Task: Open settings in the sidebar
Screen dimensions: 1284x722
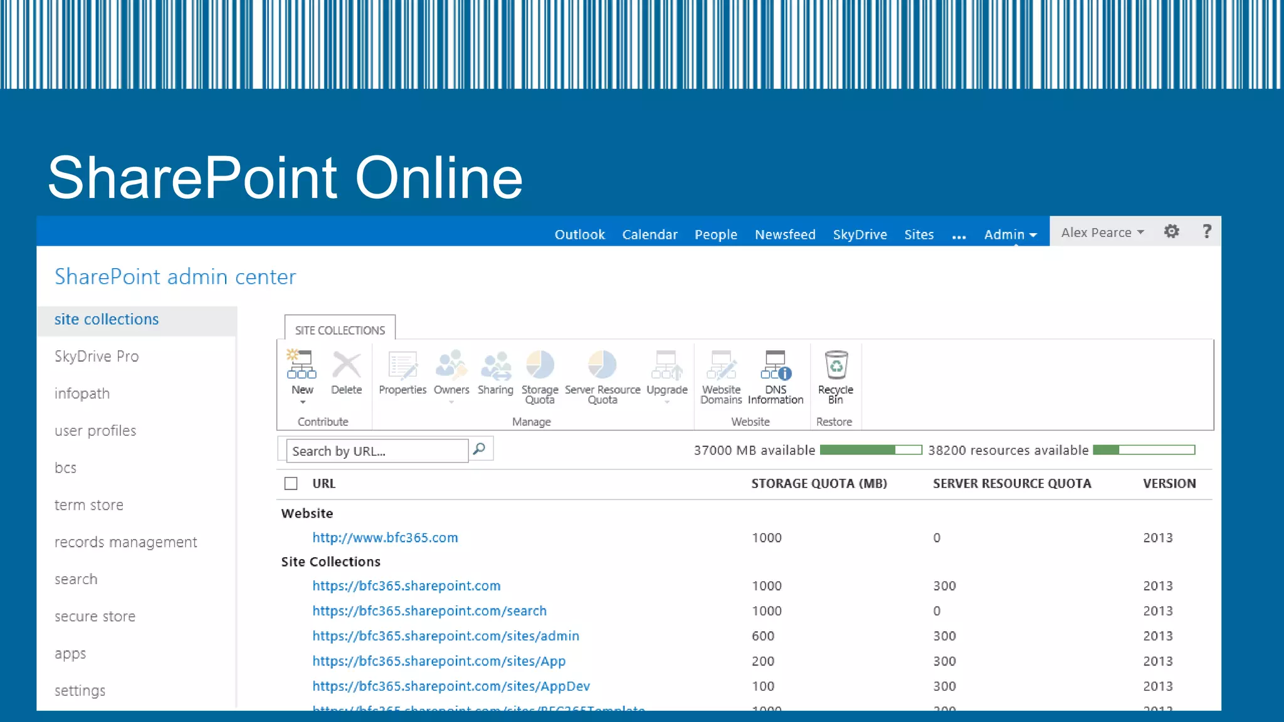Action: pyautogui.click(x=80, y=691)
